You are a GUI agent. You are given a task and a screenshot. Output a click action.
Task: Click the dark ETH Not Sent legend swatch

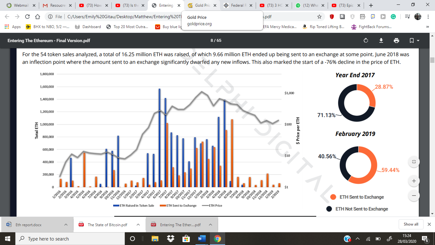329,209
